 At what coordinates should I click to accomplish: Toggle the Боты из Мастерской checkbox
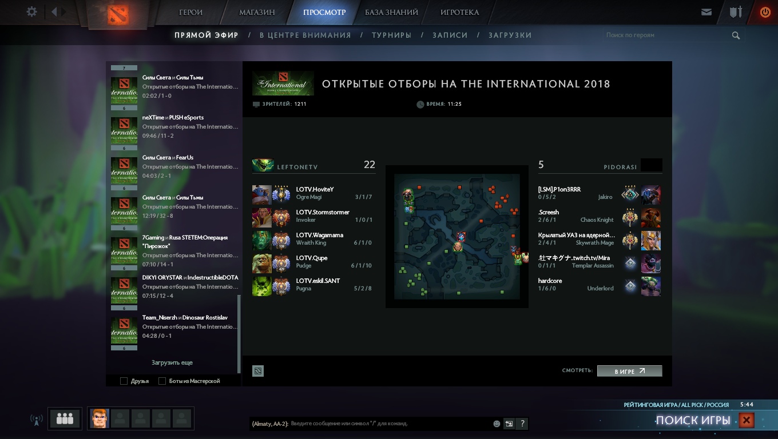162,381
